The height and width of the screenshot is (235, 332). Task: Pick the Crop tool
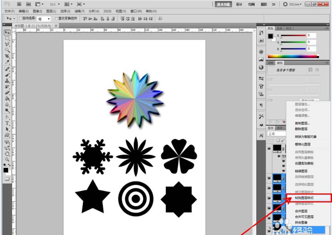point(7,56)
